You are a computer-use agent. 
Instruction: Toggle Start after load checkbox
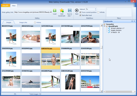[80, 15]
